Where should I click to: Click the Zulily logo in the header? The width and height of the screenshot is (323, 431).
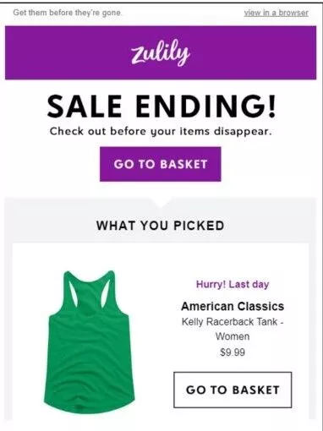[161, 52]
